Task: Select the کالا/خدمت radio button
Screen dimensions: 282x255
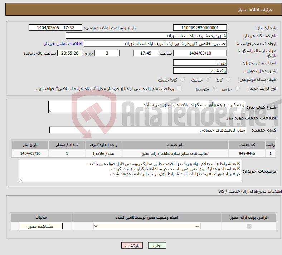Action: (x=183, y=79)
